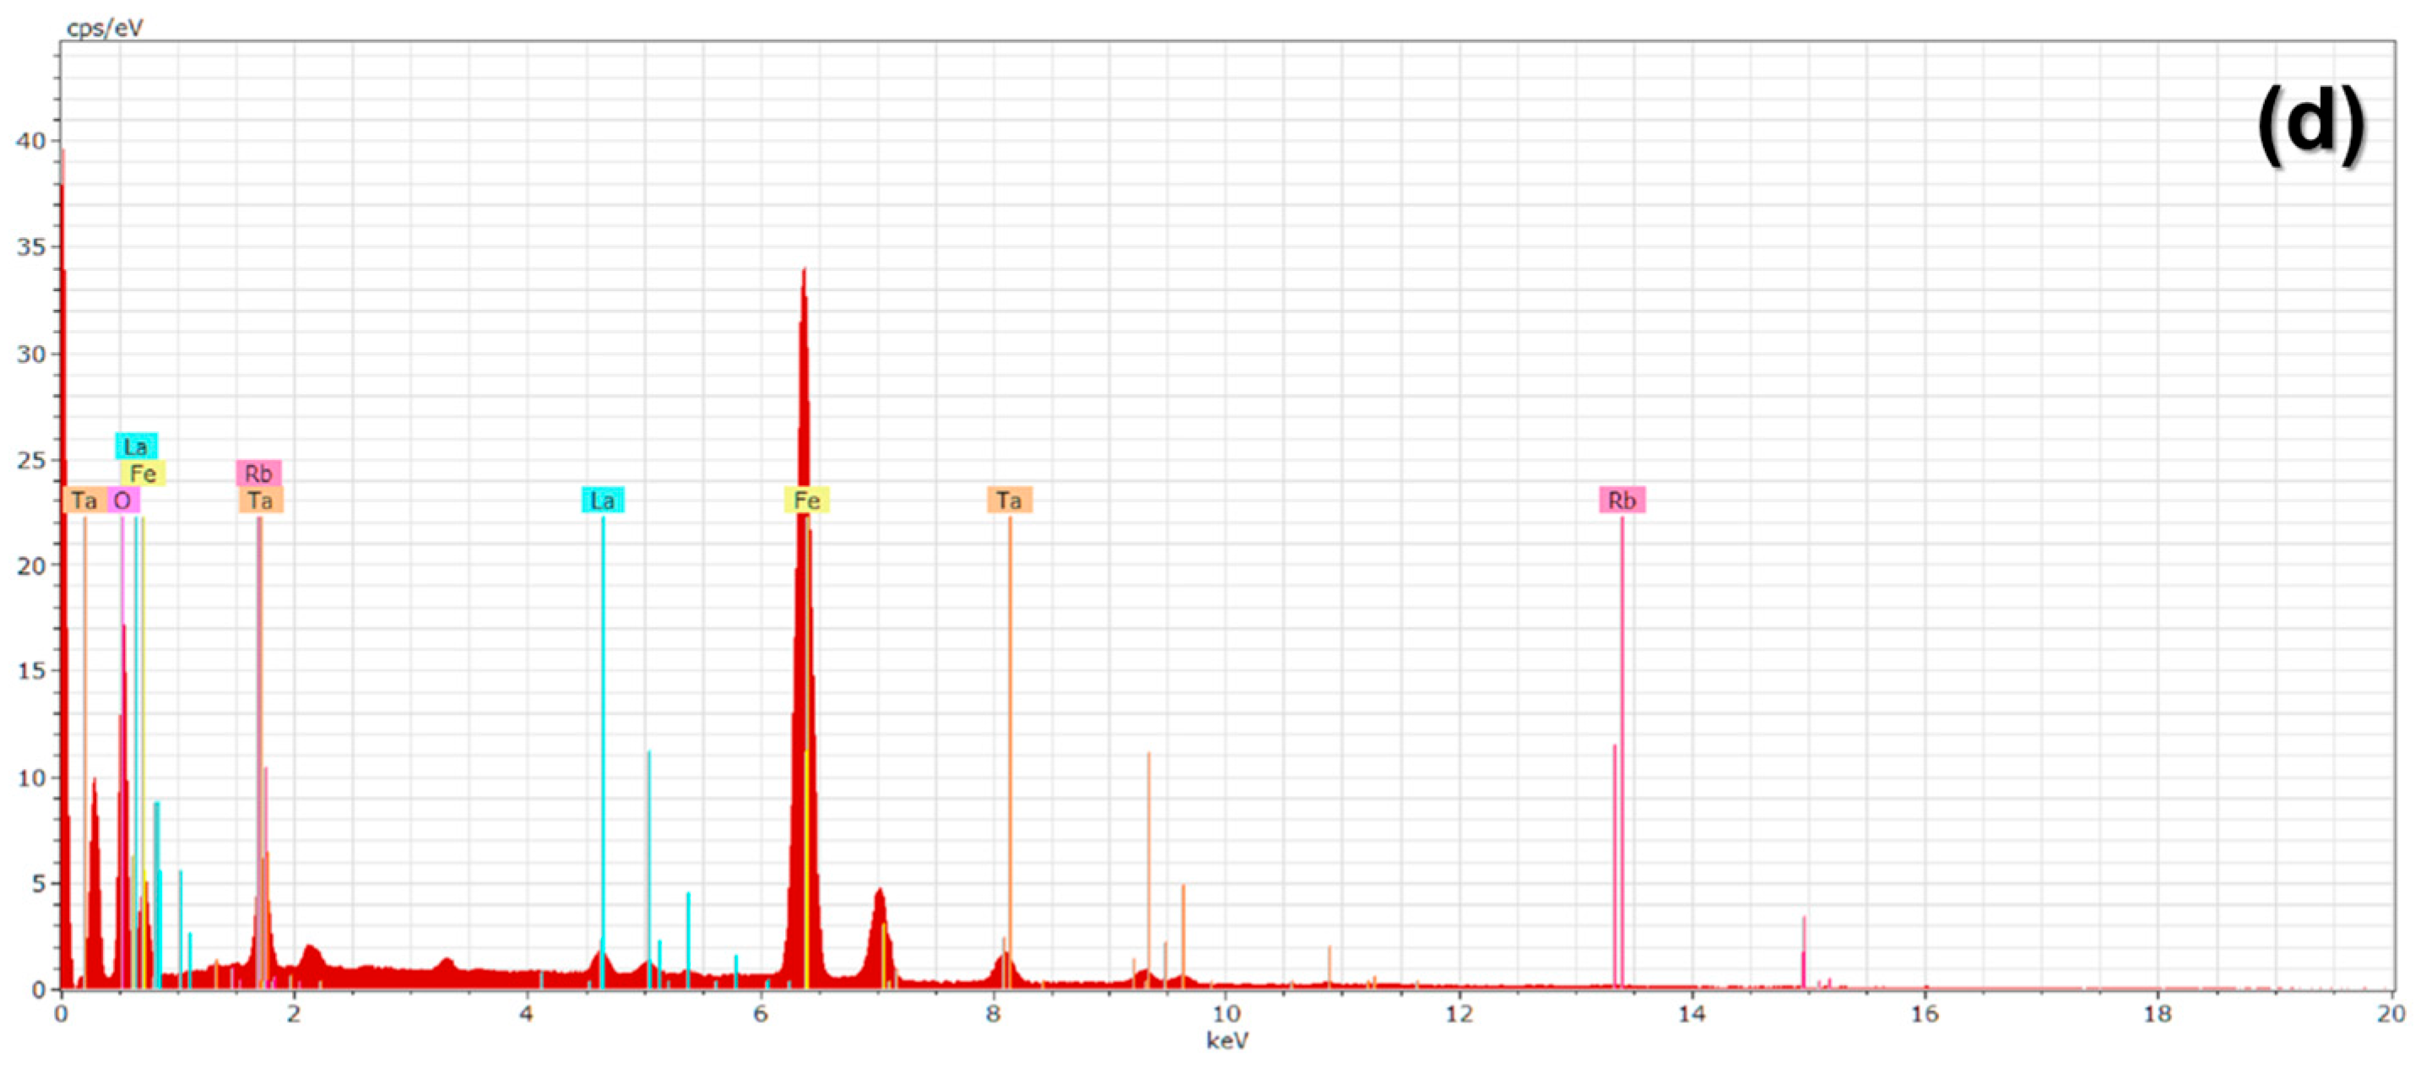Click the cps/eV y-axis unit label
The height and width of the screenshot is (1072, 2432).
coord(105,27)
